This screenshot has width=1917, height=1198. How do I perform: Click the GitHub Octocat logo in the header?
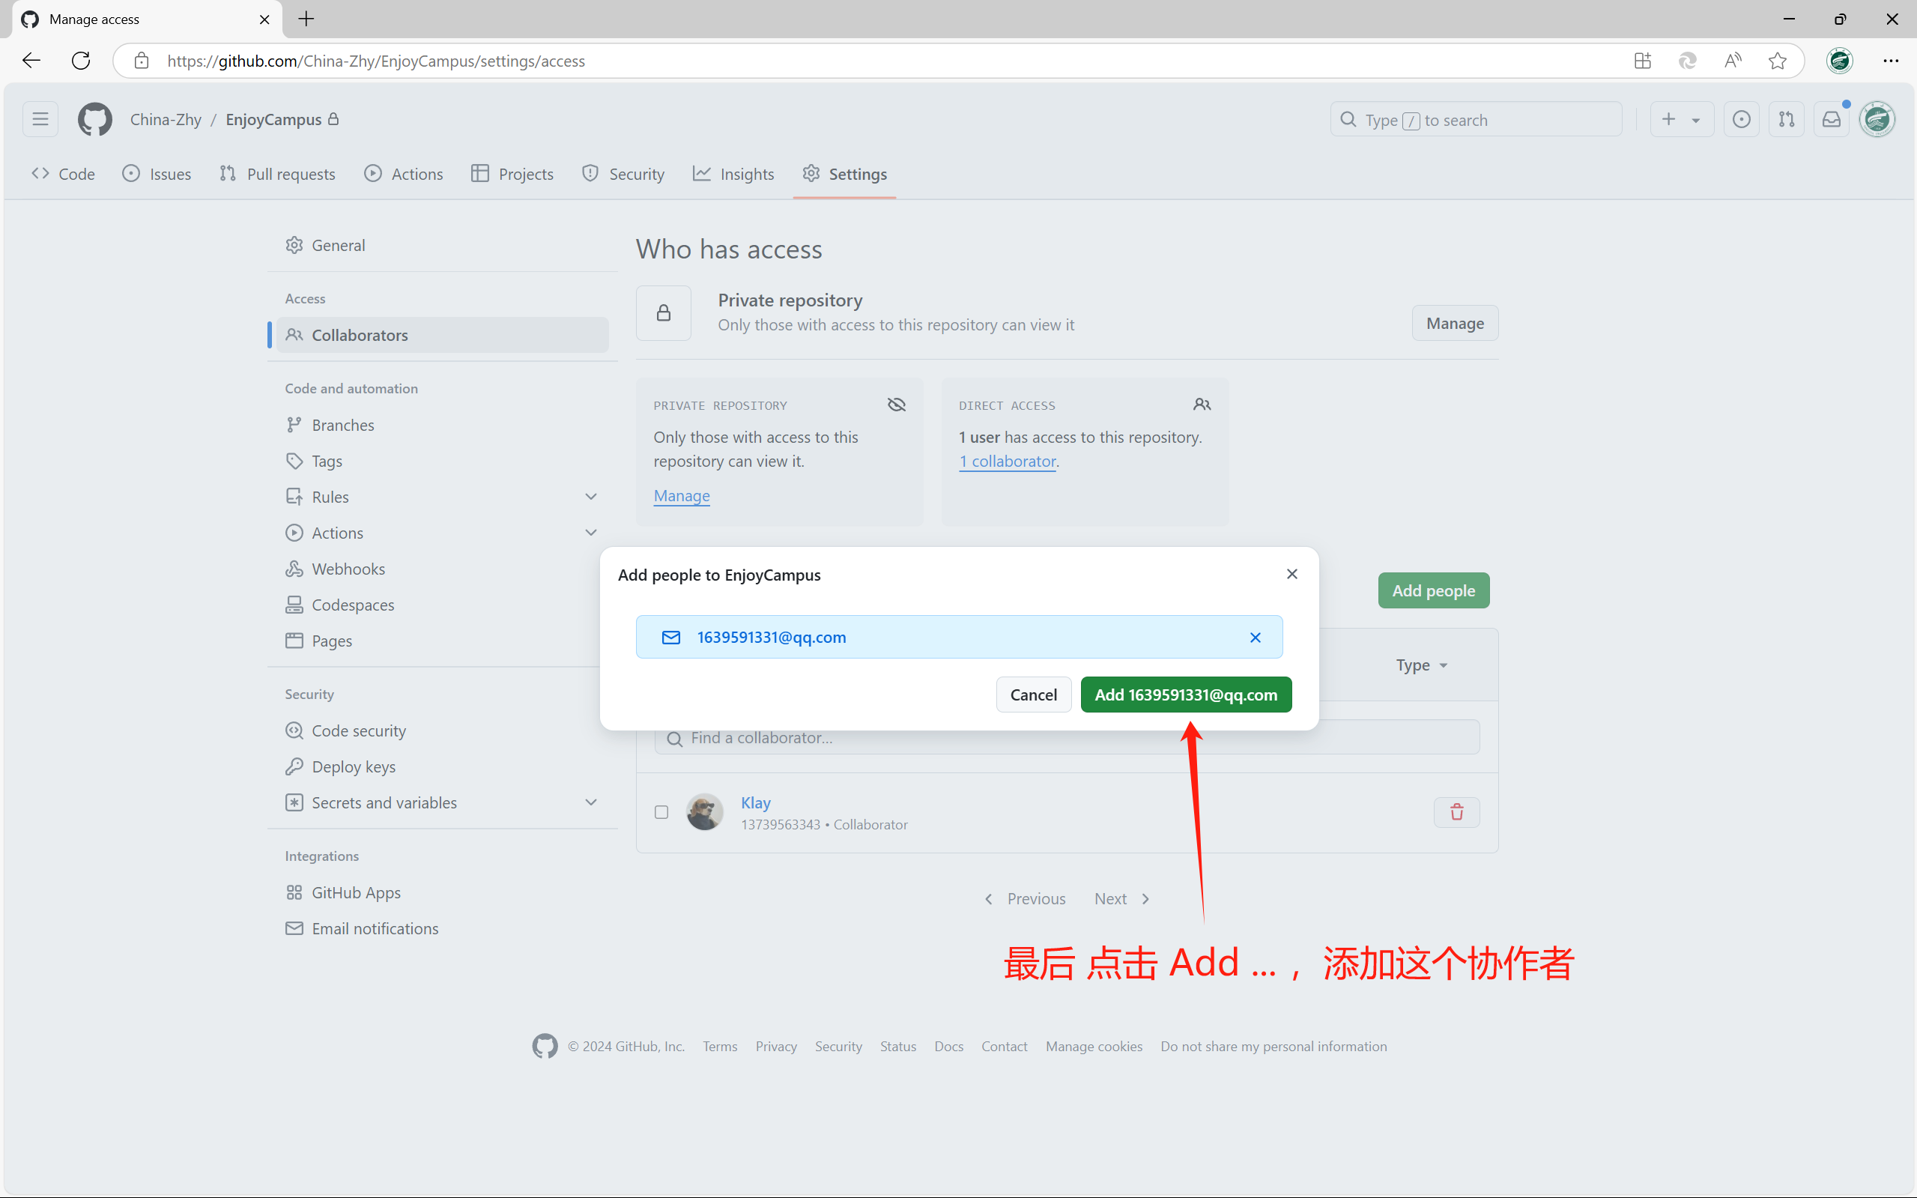[x=95, y=120]
